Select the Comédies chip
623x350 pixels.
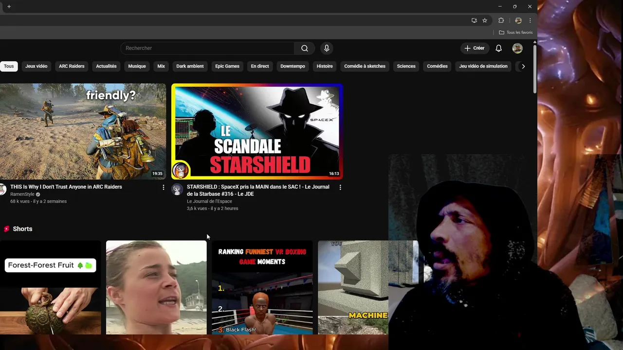tap(437, 66)
